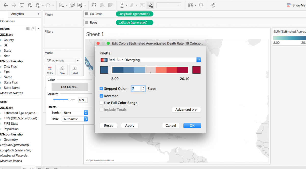Viewport: 306px width, 169px height.
Task: Open the Color shelf on the Marks card
Action: pyautogui.click(x=50, y=70)
